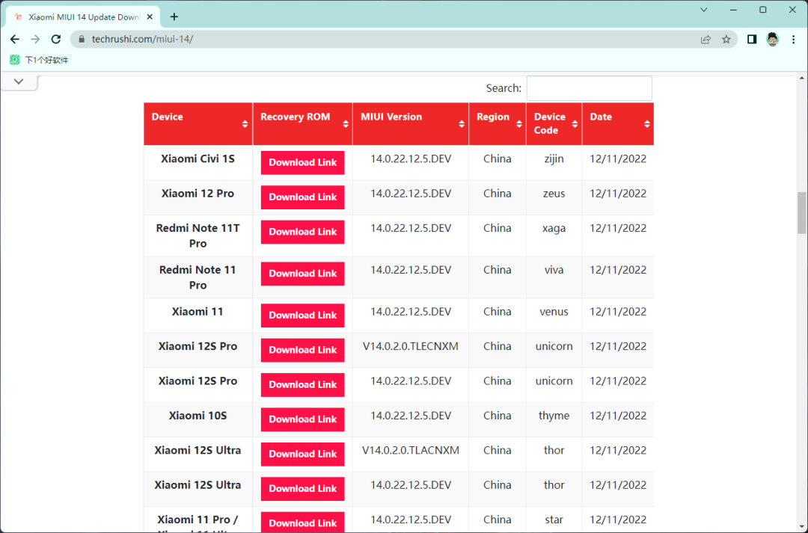Expand the collapsed chevron panel at top-left
The image size is (808, 533).
(19, 81)
